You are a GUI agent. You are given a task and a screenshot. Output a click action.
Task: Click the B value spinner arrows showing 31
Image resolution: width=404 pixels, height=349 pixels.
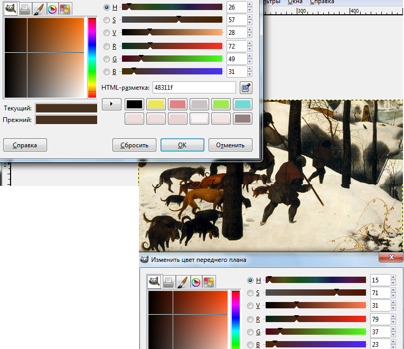[x=249, y=72]
